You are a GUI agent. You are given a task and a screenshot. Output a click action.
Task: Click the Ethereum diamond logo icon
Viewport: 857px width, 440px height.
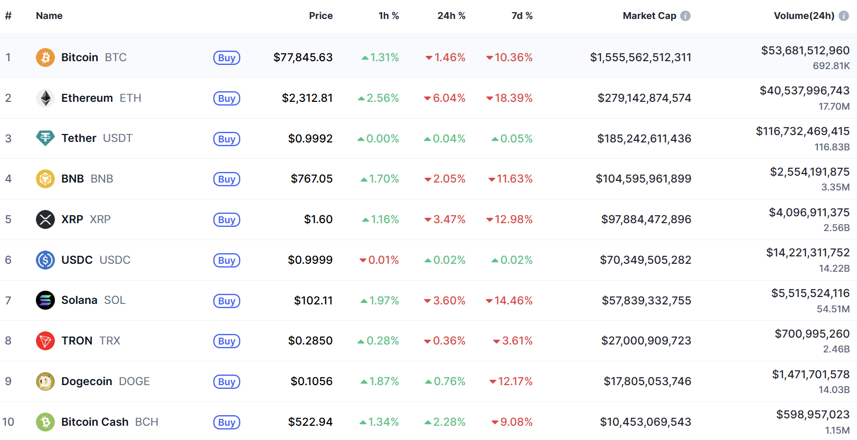click(45, 98)
